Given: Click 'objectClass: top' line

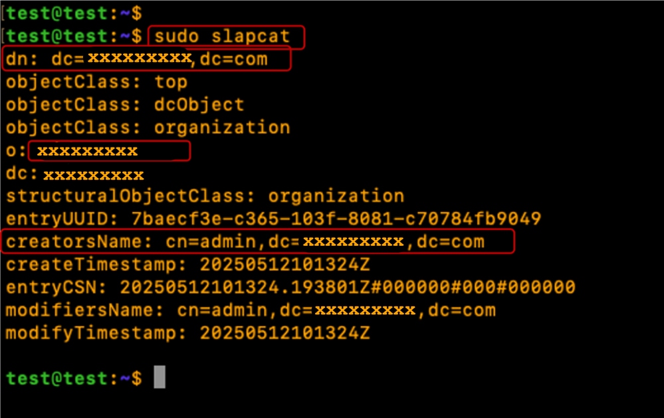Looking at the screenshot, I should tap(96, 82).
